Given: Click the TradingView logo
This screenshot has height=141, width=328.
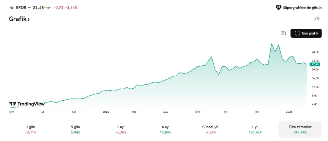Looking at the screenshot, I should point(27,104).
